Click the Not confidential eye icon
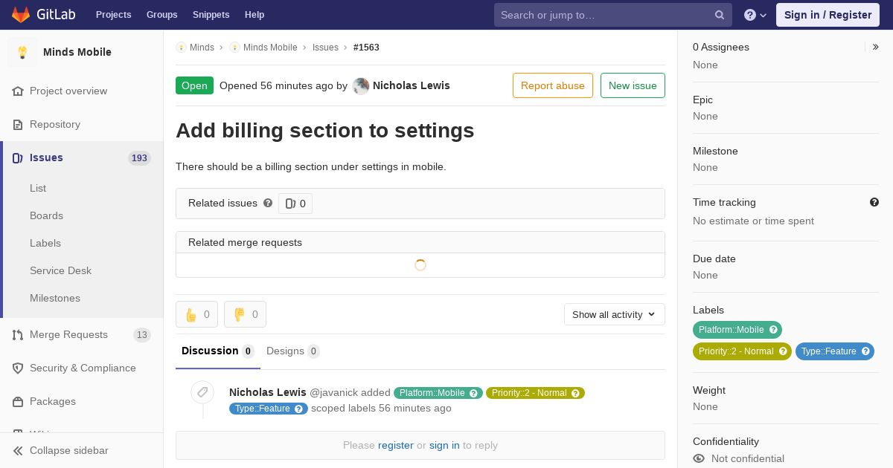 coord(699,459)
